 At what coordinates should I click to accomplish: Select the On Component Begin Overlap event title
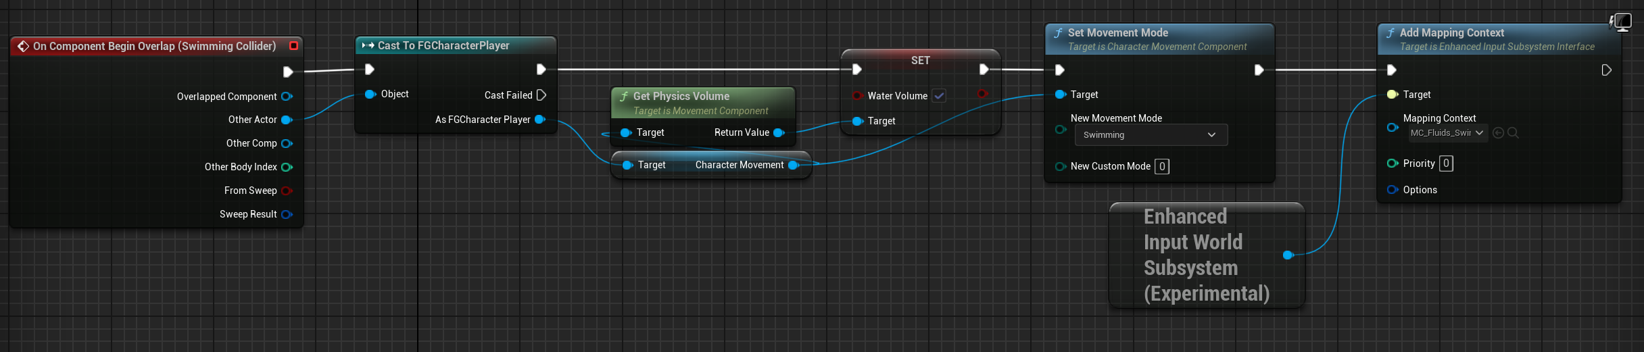point(154,46)
